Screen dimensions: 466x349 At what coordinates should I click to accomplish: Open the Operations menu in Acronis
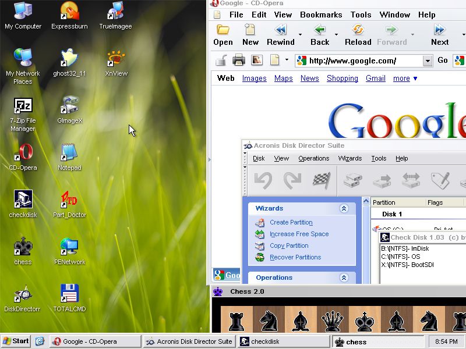[314, 158]
